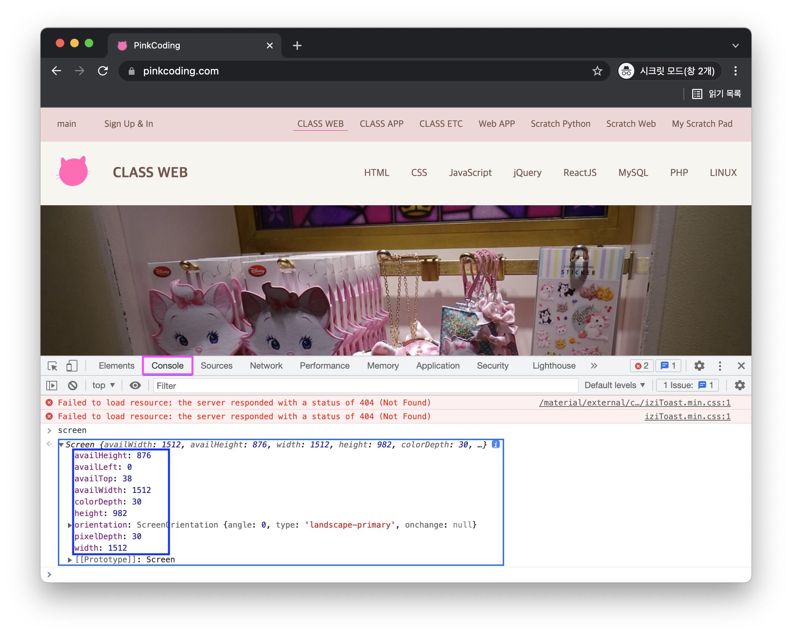792x636 pixels.
Task: Open the Web APP menu item
Action: click(496, 124)
